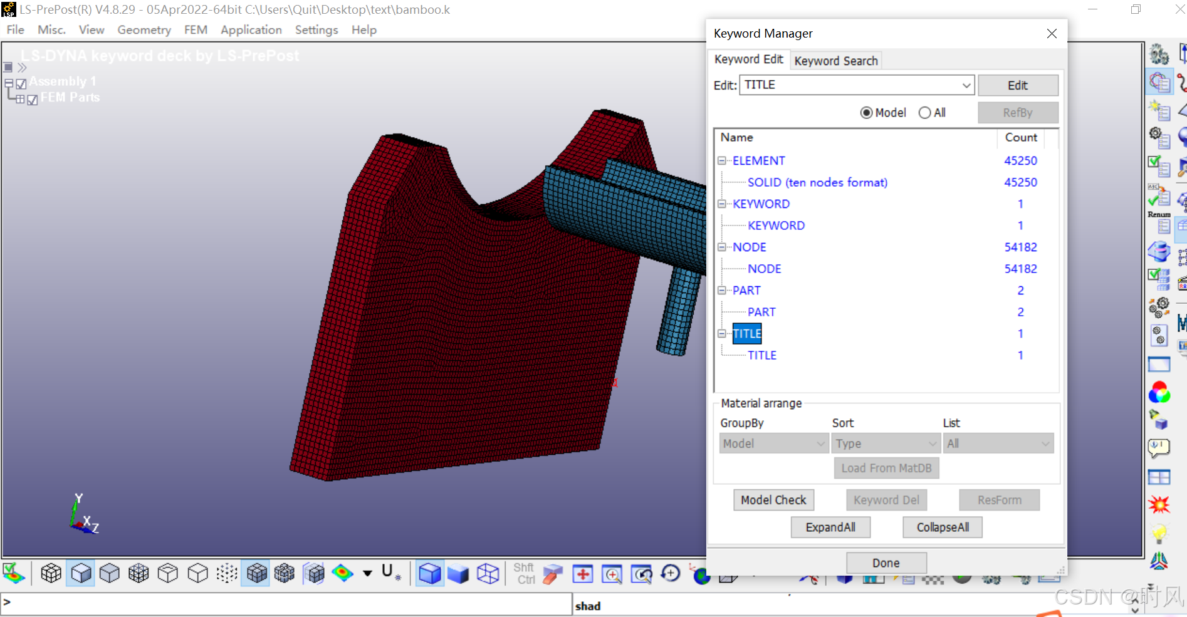Select the solid blue cube render icon
This screenshot has width=1187, height=617.
pyautogui.click(x=430, y=573)
